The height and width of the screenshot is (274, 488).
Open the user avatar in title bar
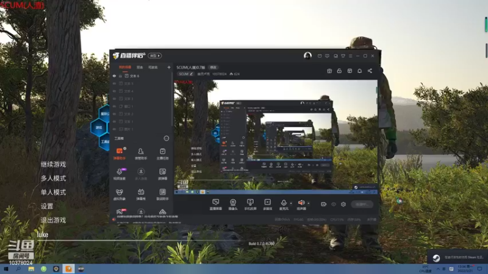pos(307,55)
